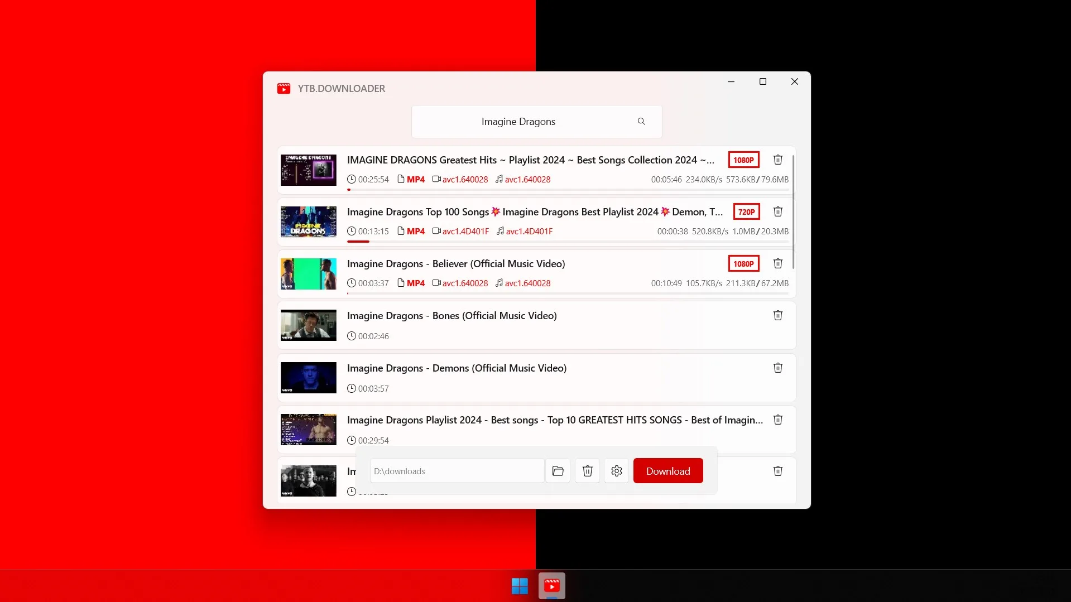This screenshot has width=1071, height=602.
Task: Delete the Demons video entry
Action: 777,368
